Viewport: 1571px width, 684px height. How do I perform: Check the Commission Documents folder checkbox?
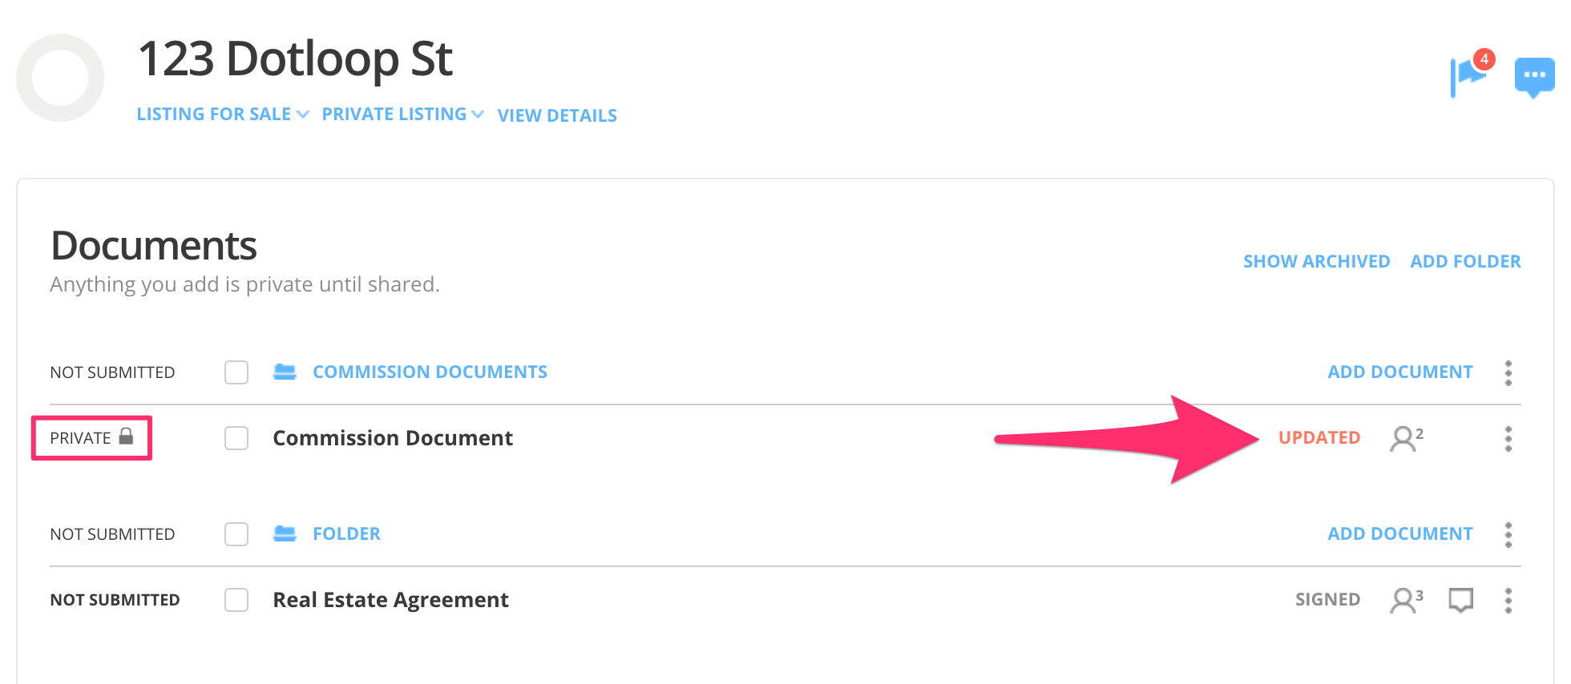pos(236,372)
